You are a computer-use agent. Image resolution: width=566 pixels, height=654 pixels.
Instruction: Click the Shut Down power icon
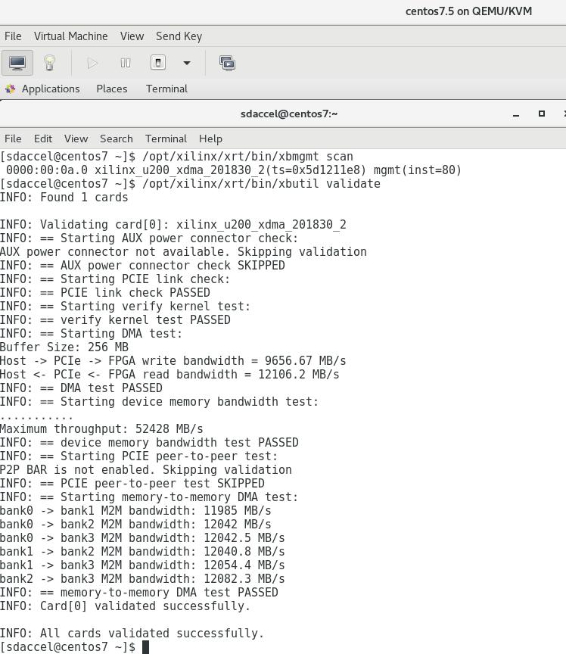[158, 63]
